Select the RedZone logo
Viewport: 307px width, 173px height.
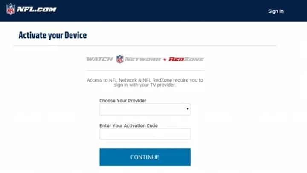(x=186, y=59)
